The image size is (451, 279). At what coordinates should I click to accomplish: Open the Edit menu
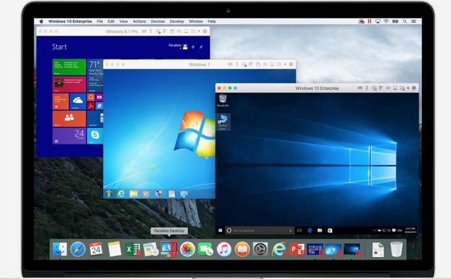pos(111,21)
